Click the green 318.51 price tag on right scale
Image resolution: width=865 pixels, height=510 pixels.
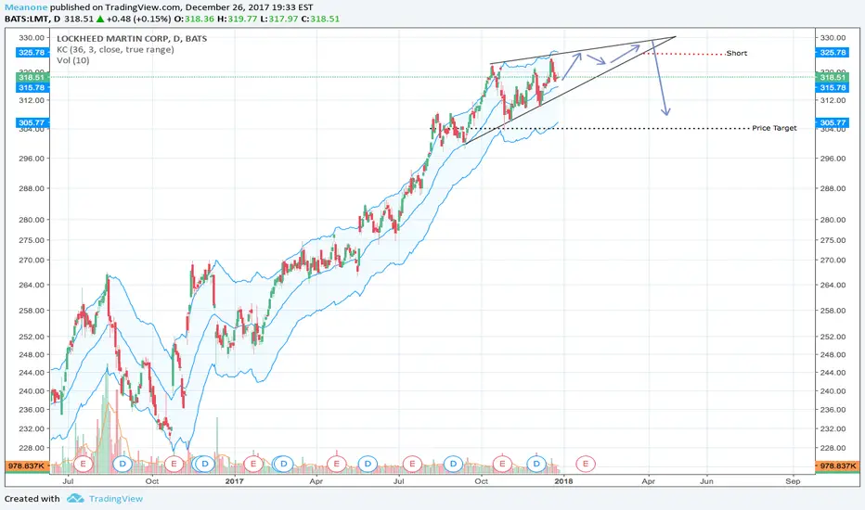point(833,78)
